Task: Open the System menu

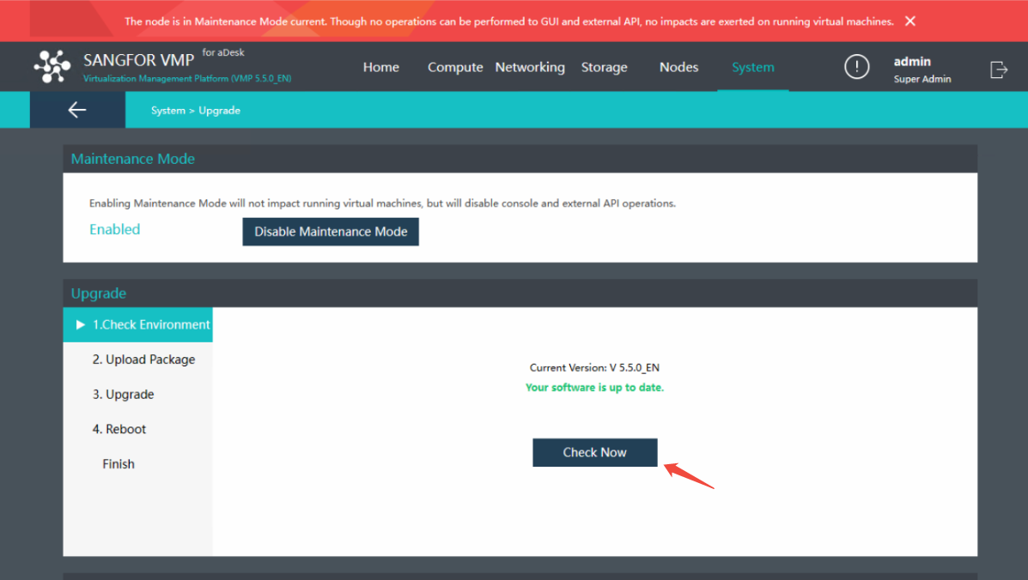Action: 752,67
